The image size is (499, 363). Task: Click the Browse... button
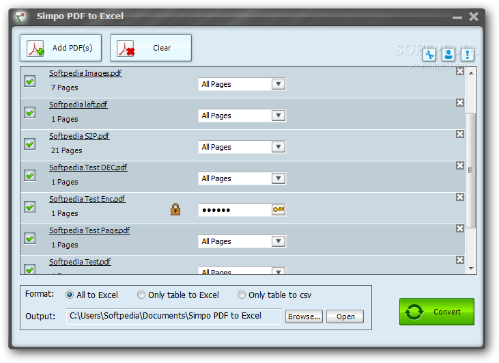[x=304, y=317]
